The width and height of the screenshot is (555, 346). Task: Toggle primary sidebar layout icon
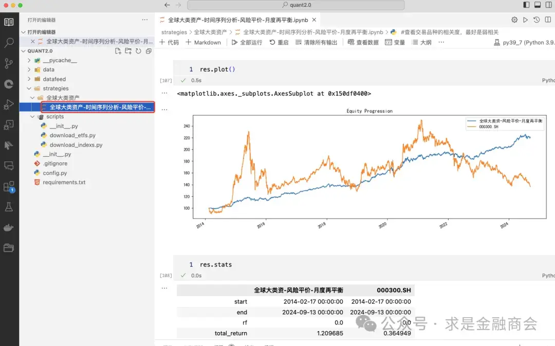(x=526, y=5)
